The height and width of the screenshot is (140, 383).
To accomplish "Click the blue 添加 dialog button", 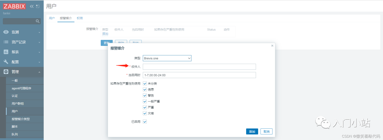I will click(252, 132).
